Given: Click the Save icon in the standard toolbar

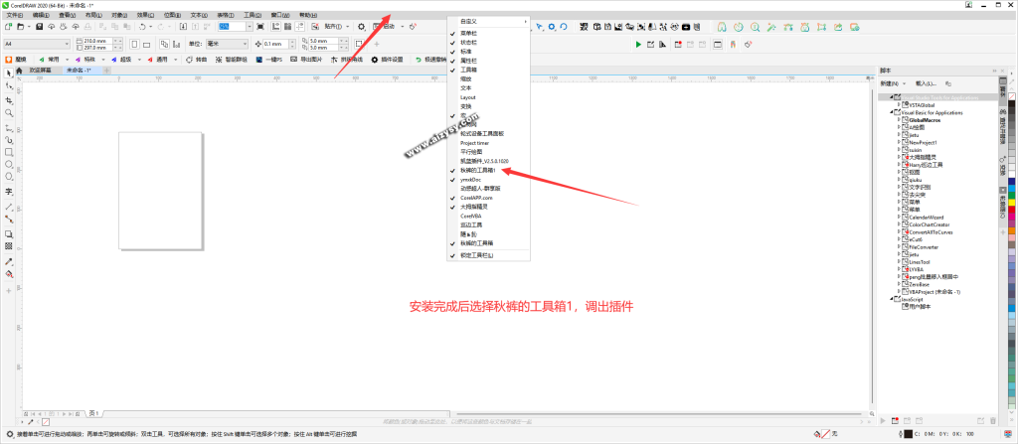Looking at the screenshot, I should coord(38,26).
